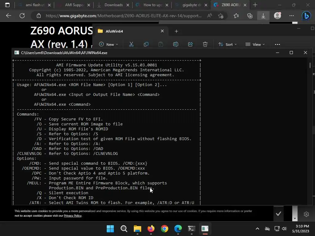Screen dimensions: 315x236
Task: Close the AfuWin64 File Explorer tab
Action: (162, 31)
